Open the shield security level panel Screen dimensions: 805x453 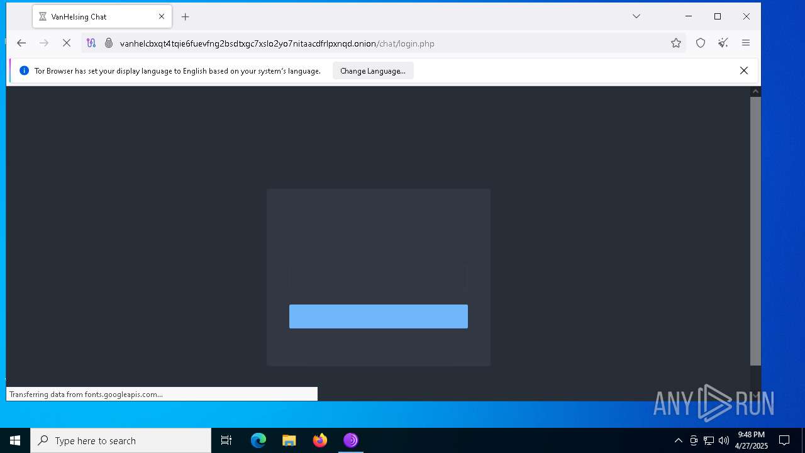(x=701, y=43)
